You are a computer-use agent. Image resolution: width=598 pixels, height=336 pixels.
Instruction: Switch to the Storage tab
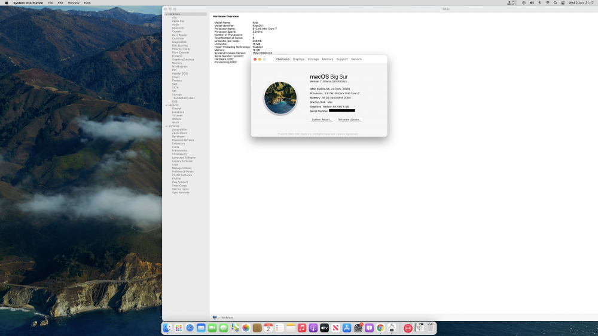tap(313, 59)
